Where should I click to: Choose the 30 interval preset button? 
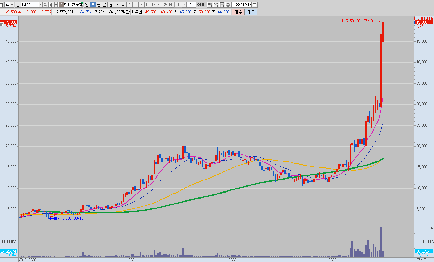pos(159,5)
